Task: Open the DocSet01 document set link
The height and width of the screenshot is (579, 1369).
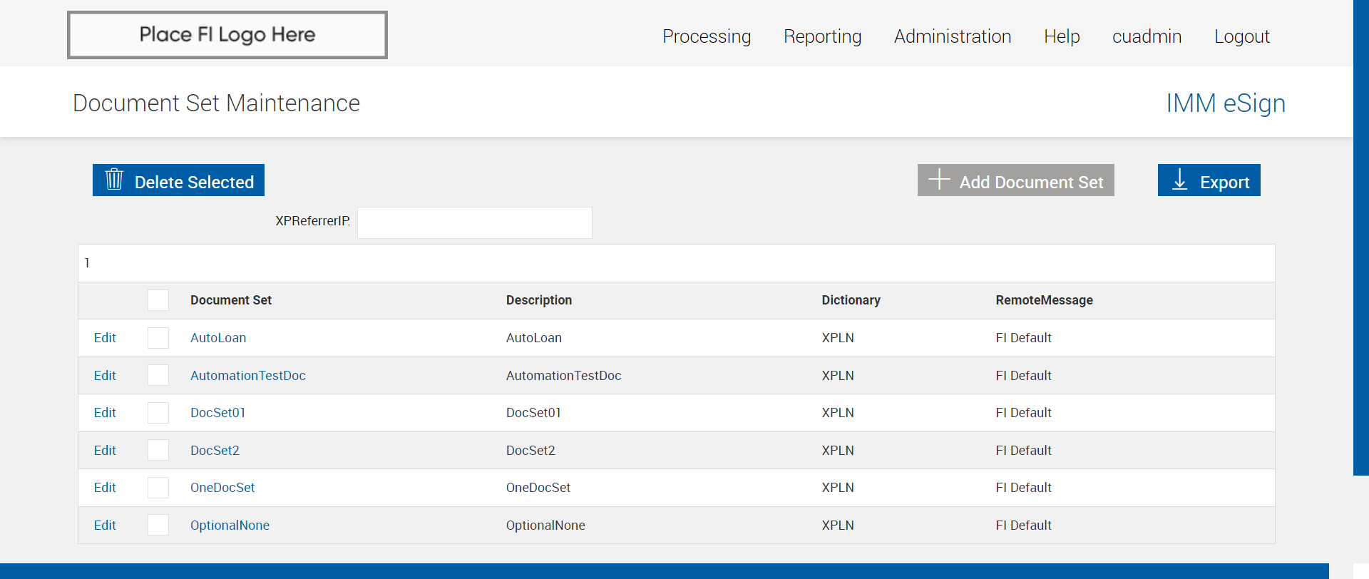Action: click(217, 413)
